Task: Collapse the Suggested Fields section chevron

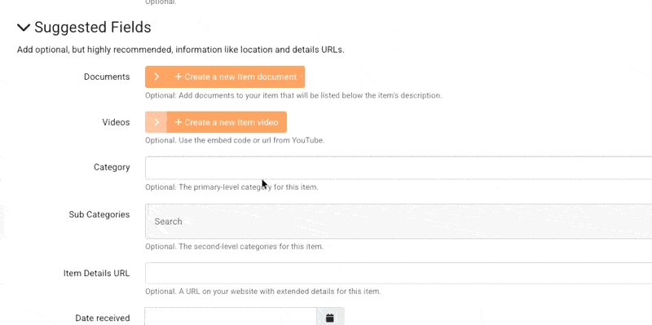Action: [24, 28]
